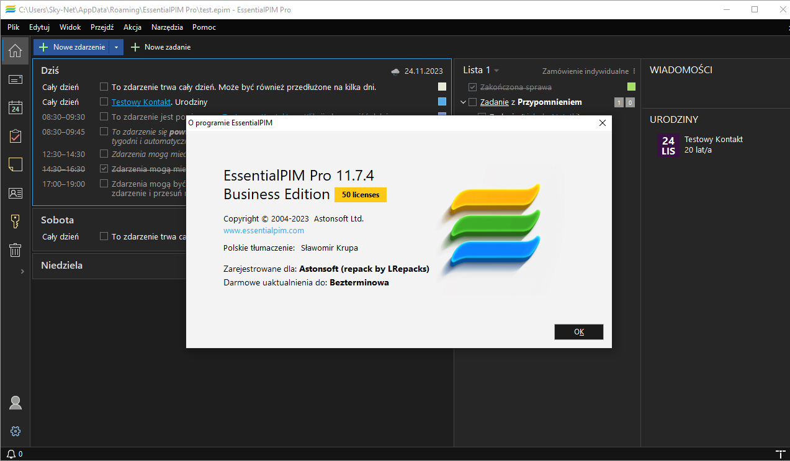Toggle checkbox of Testowy Kontakt Urodziny event
Screen dimensions: 790x461
tap(104, 102)
